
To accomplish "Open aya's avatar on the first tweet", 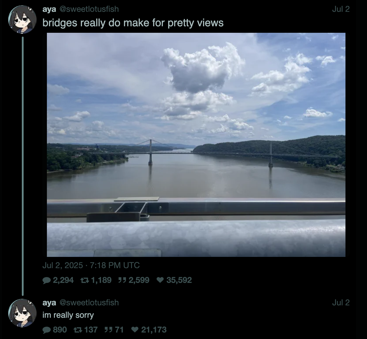I will tap(22, 19).
